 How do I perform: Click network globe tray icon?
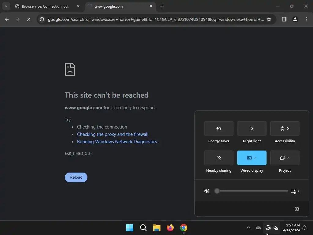click(x=268, y=228)
